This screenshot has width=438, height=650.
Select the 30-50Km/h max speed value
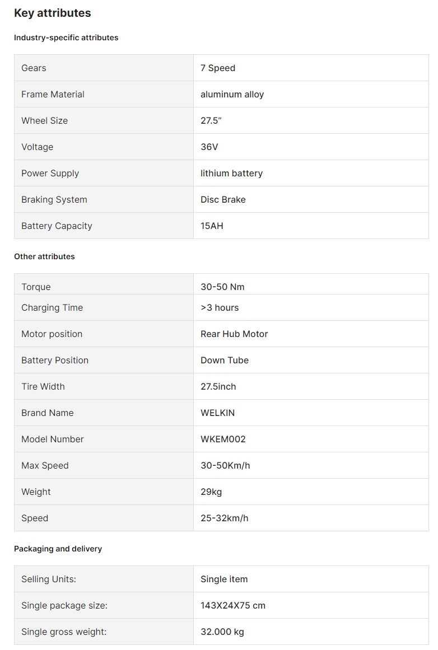pos(225,465)
